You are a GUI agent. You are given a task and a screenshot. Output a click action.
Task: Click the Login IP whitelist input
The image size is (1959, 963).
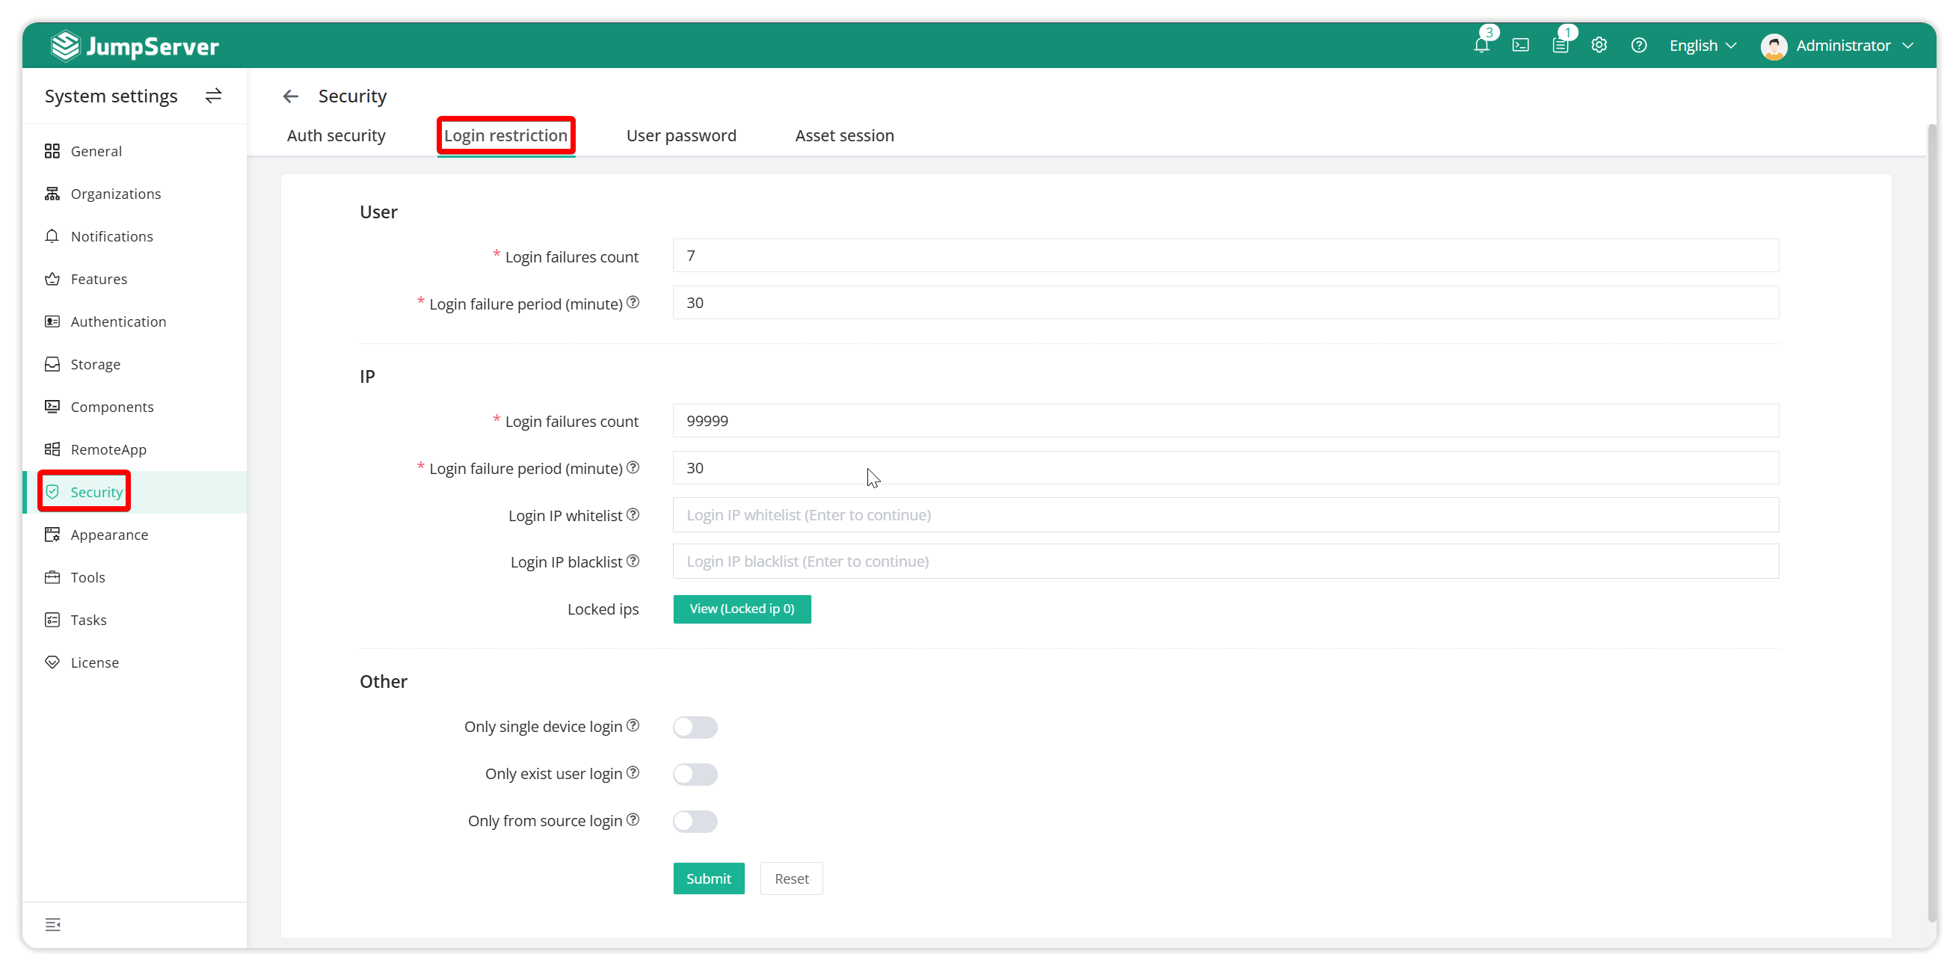(1225, 514)
